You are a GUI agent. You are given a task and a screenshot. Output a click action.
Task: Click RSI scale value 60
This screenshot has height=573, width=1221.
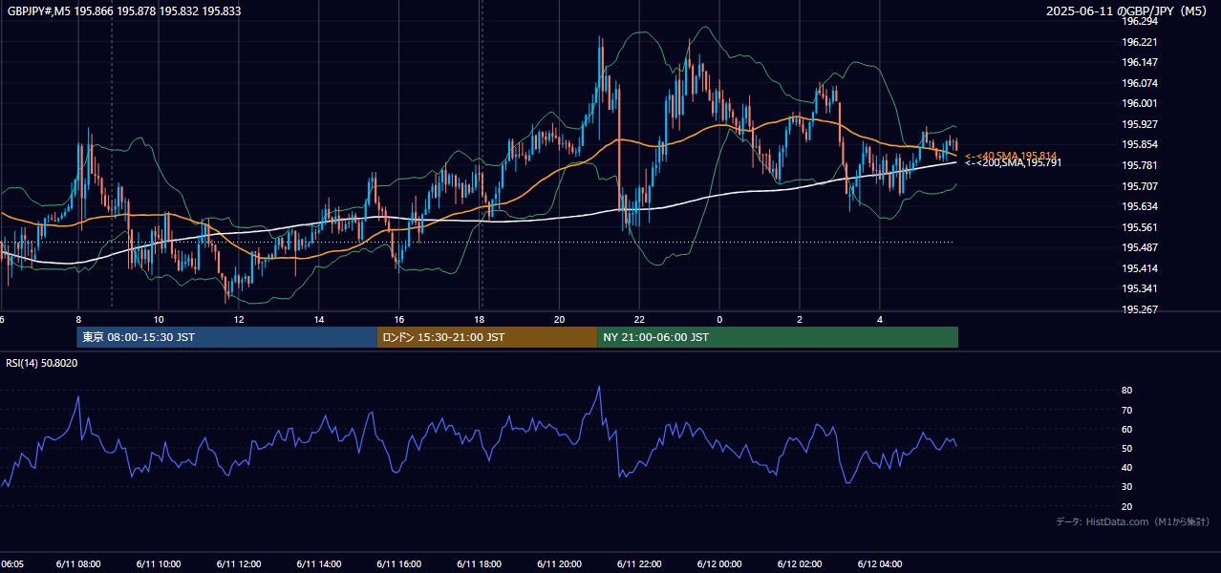click(x=1126, y=429)
